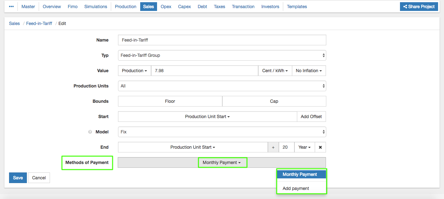444x199 pixels.
Task: Switch to the Opex tab
Action: 166,7
